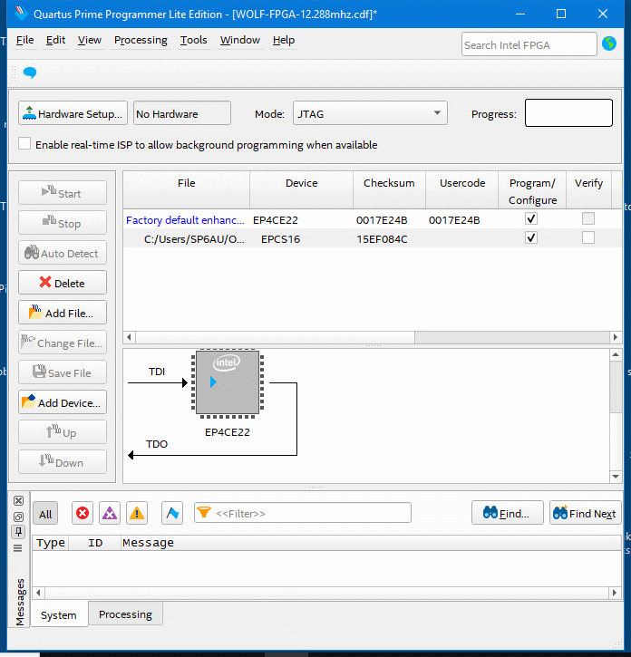Open the blue speech bubble feedback icon
The image size is (631, 657).
tap(30, 72)
